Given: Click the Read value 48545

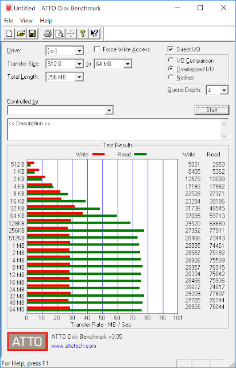Looking at the screenshot, I should pyautogui.click(x=217, y=208).
